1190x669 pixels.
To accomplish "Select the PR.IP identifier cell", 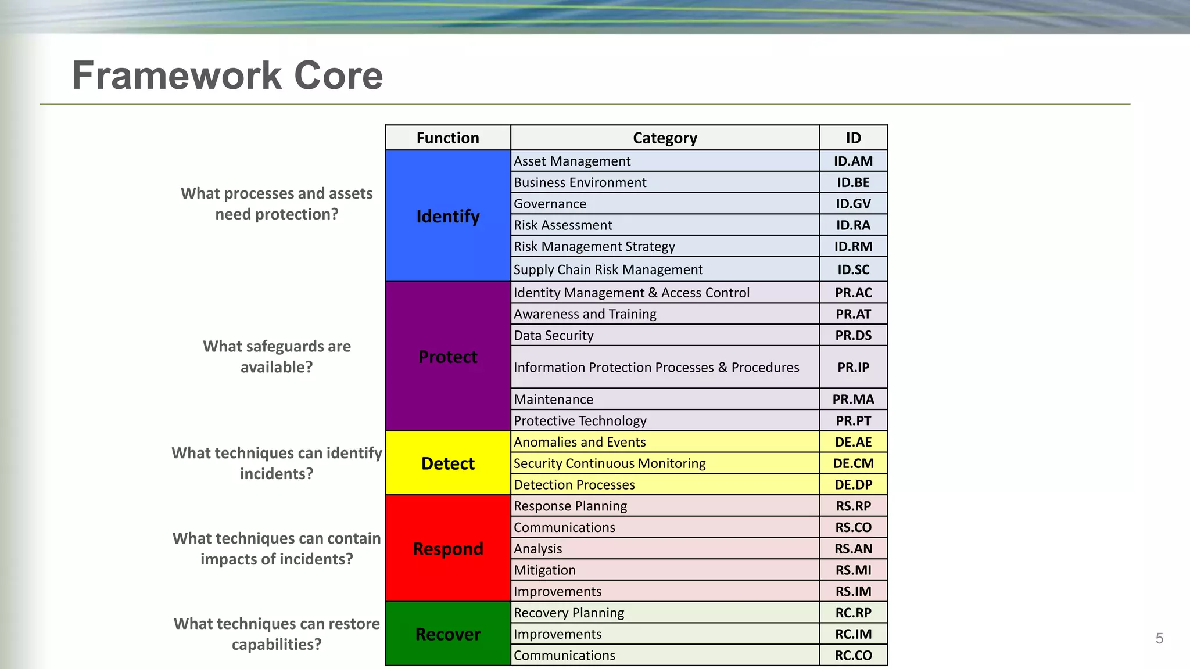I will click(854, 367).
